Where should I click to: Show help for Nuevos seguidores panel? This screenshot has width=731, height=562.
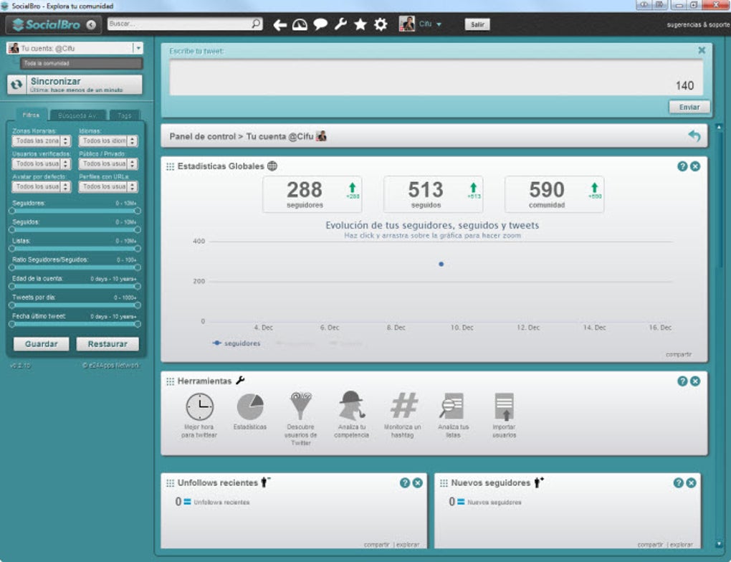pyautogui.click(x=679, y=483)
